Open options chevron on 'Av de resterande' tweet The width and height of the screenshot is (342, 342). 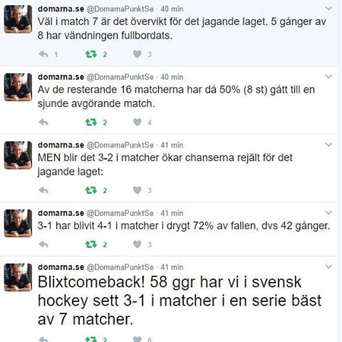(x=328, y=76)
